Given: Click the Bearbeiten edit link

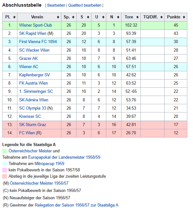Looking at the screenshot, I should (x=56, y=5).
